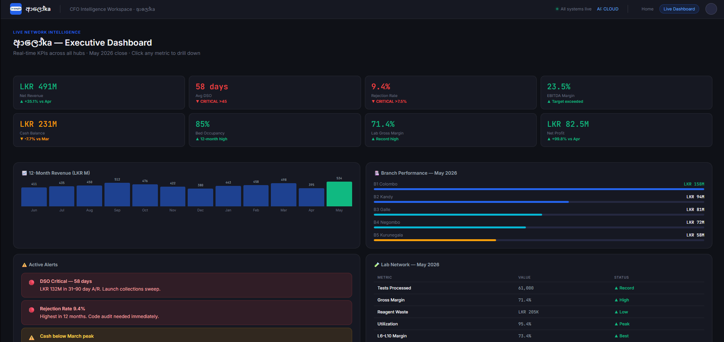Select the Mar revenue bar
724x342 pixels.
tap(284, 195)
